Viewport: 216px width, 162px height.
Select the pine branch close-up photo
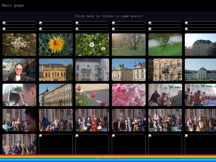pos(165,45)
